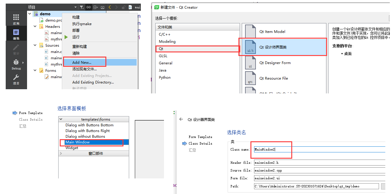The height and width of the screenshot is (194, 391).
Task: Pick the Widget form template
Action: coord(72,148)
